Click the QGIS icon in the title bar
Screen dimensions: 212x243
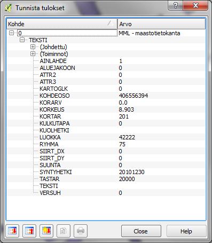pyautogui.click(x=8, y=7)
